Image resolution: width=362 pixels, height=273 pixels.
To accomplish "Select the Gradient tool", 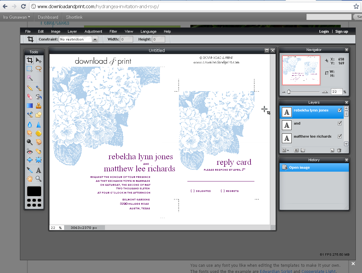I will point(29,106).
